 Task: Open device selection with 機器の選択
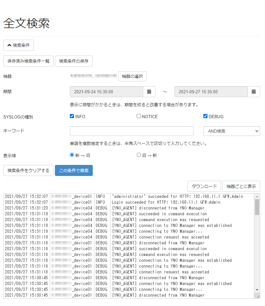coord(132,76)
